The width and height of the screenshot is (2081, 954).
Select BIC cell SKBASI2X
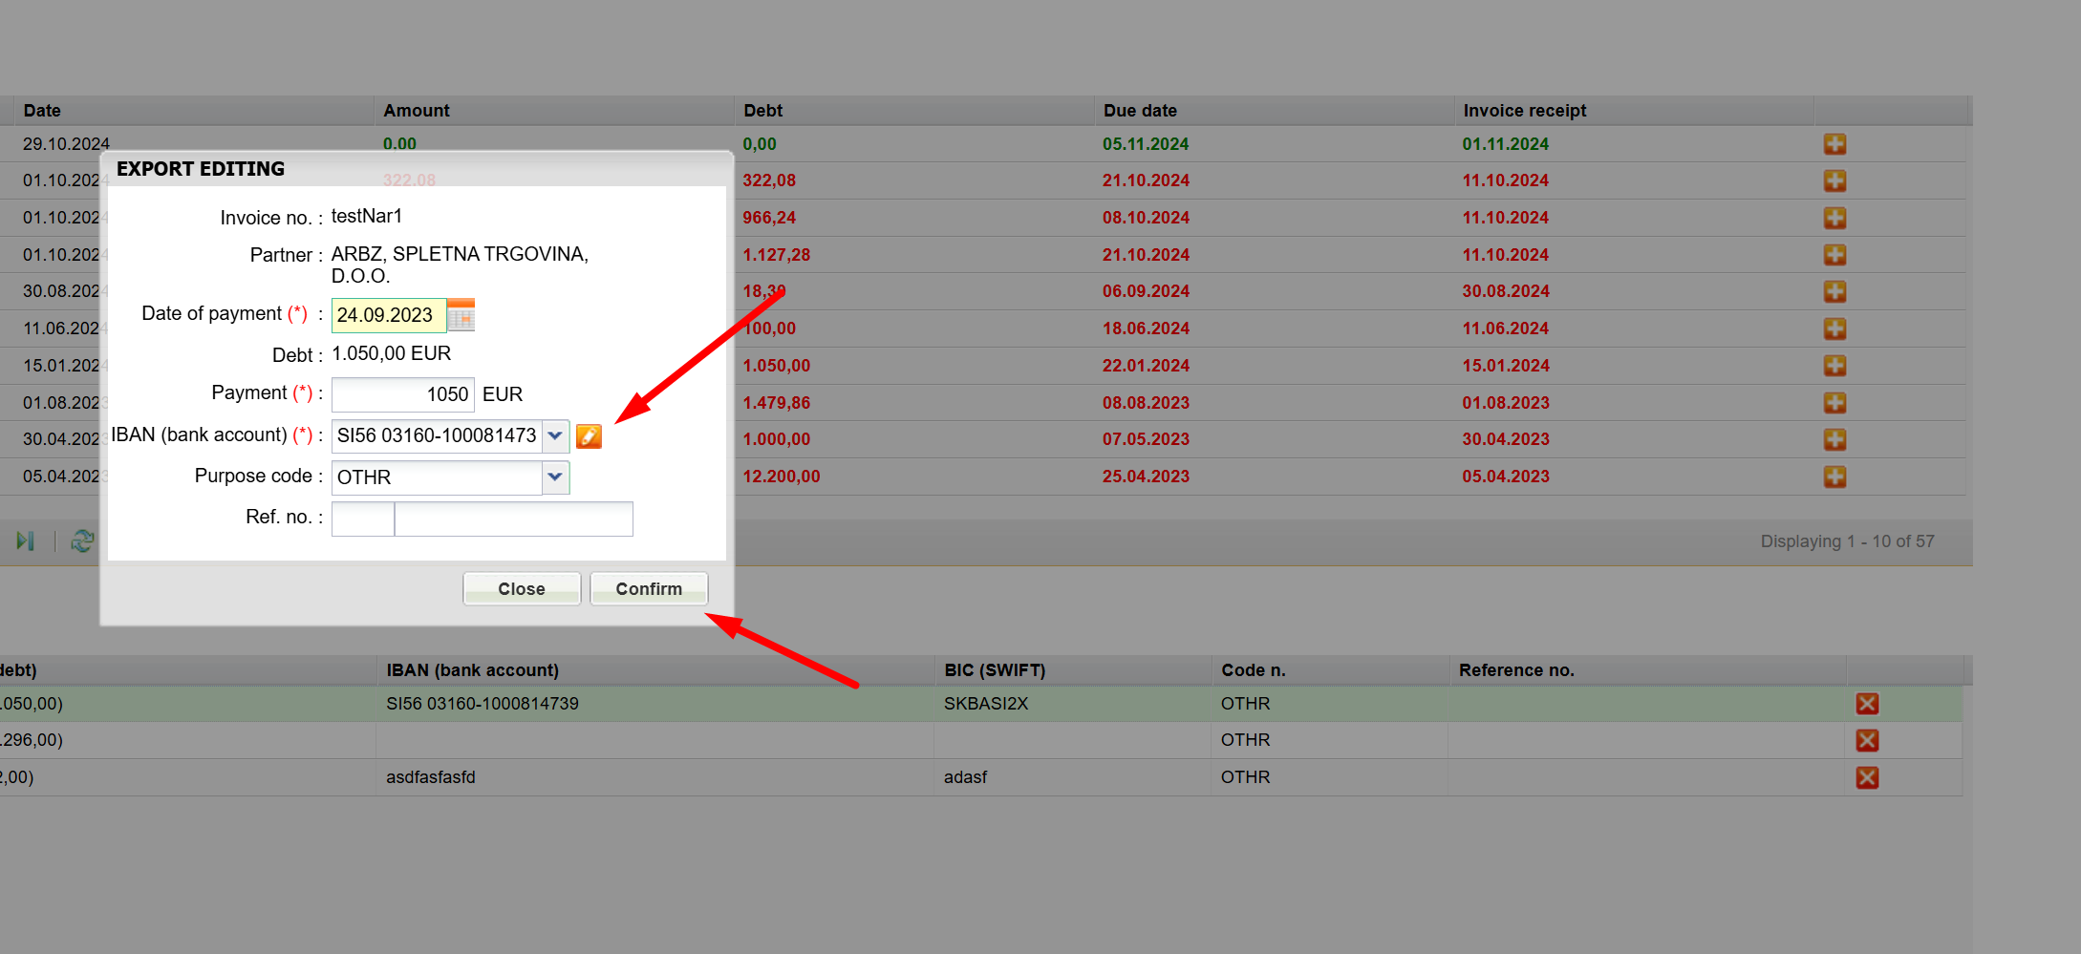tap(986, 704)
